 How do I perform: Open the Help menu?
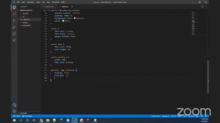tap(63, 2)
